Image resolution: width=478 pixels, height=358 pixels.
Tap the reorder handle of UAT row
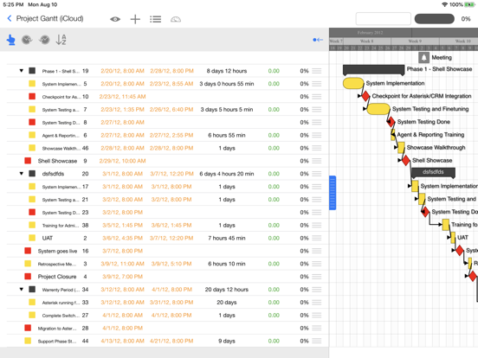click(317, 238)
